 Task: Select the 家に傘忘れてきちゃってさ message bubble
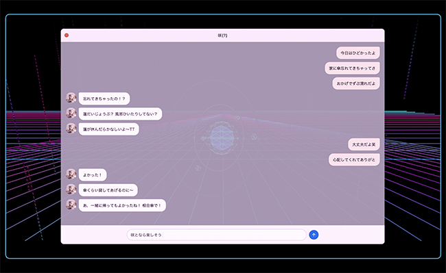coord(352,68)
